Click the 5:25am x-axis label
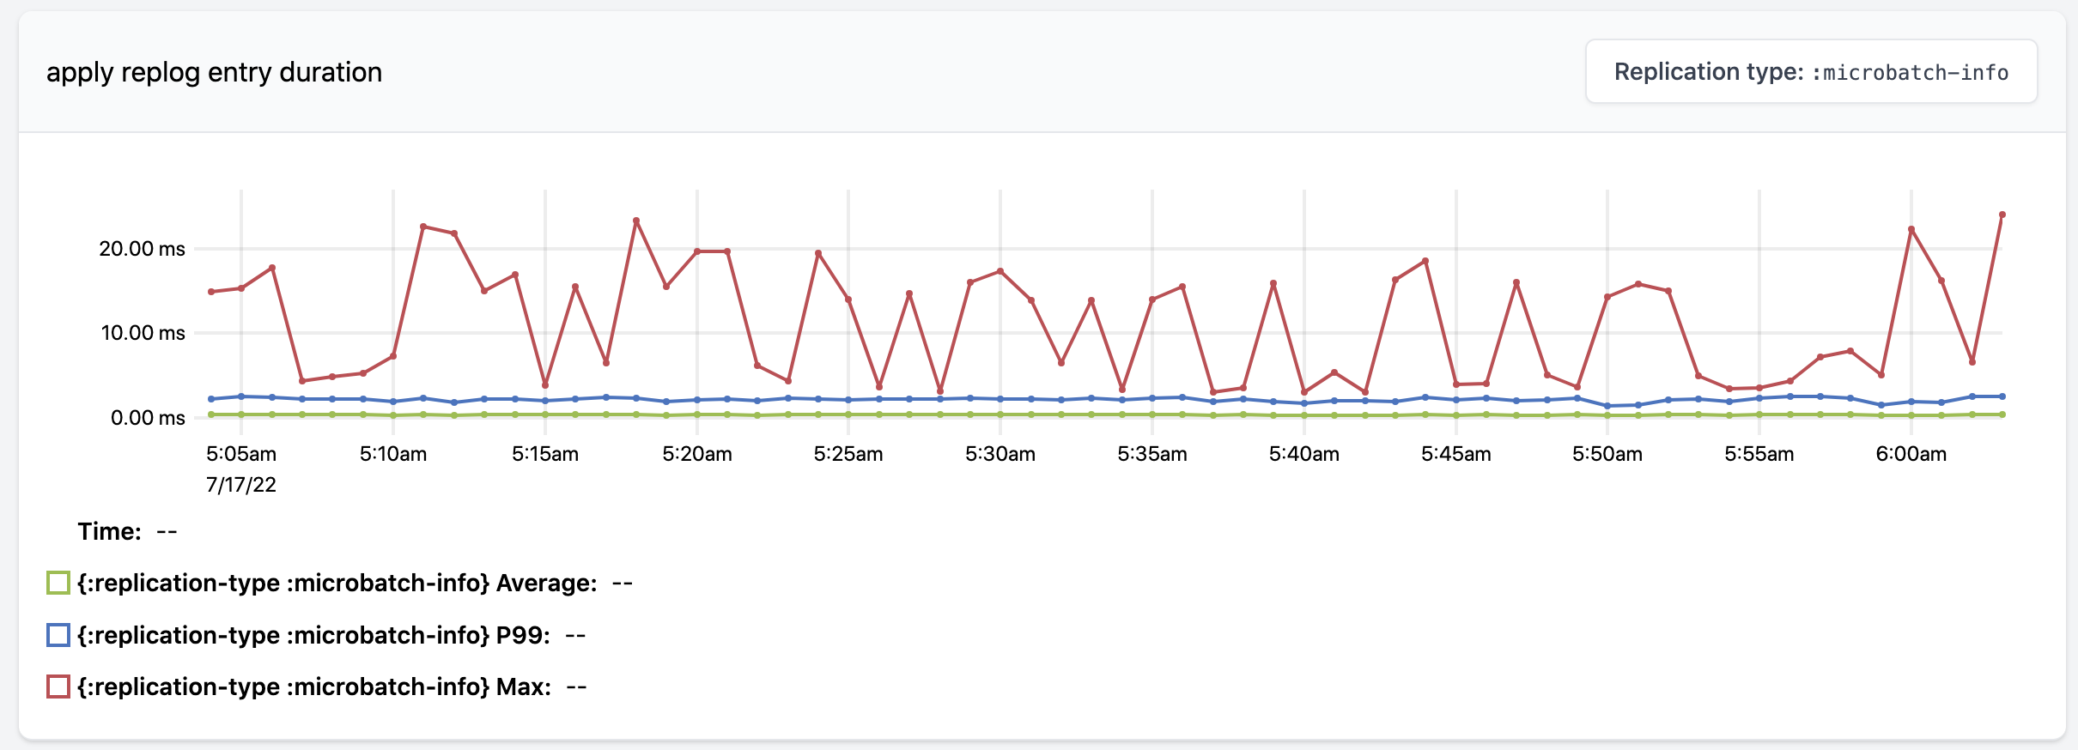Image resolution: width=2078 pixels, height=750 pixels. (x=848, y=454)
